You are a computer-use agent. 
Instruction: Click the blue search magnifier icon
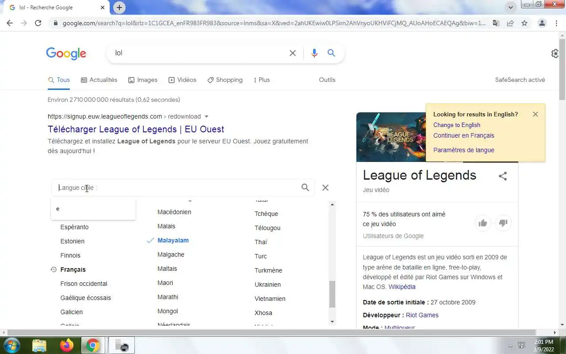[x=331, y=53]
